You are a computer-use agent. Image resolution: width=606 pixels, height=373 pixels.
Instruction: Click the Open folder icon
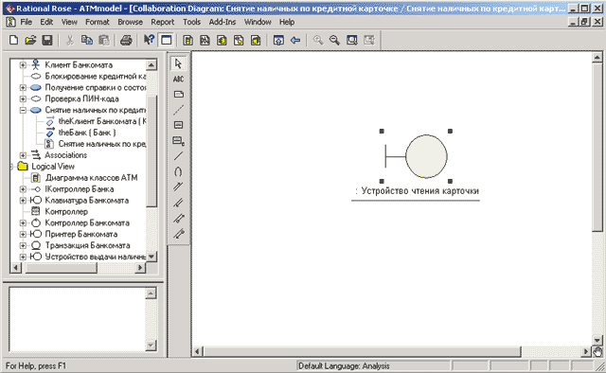30,40
